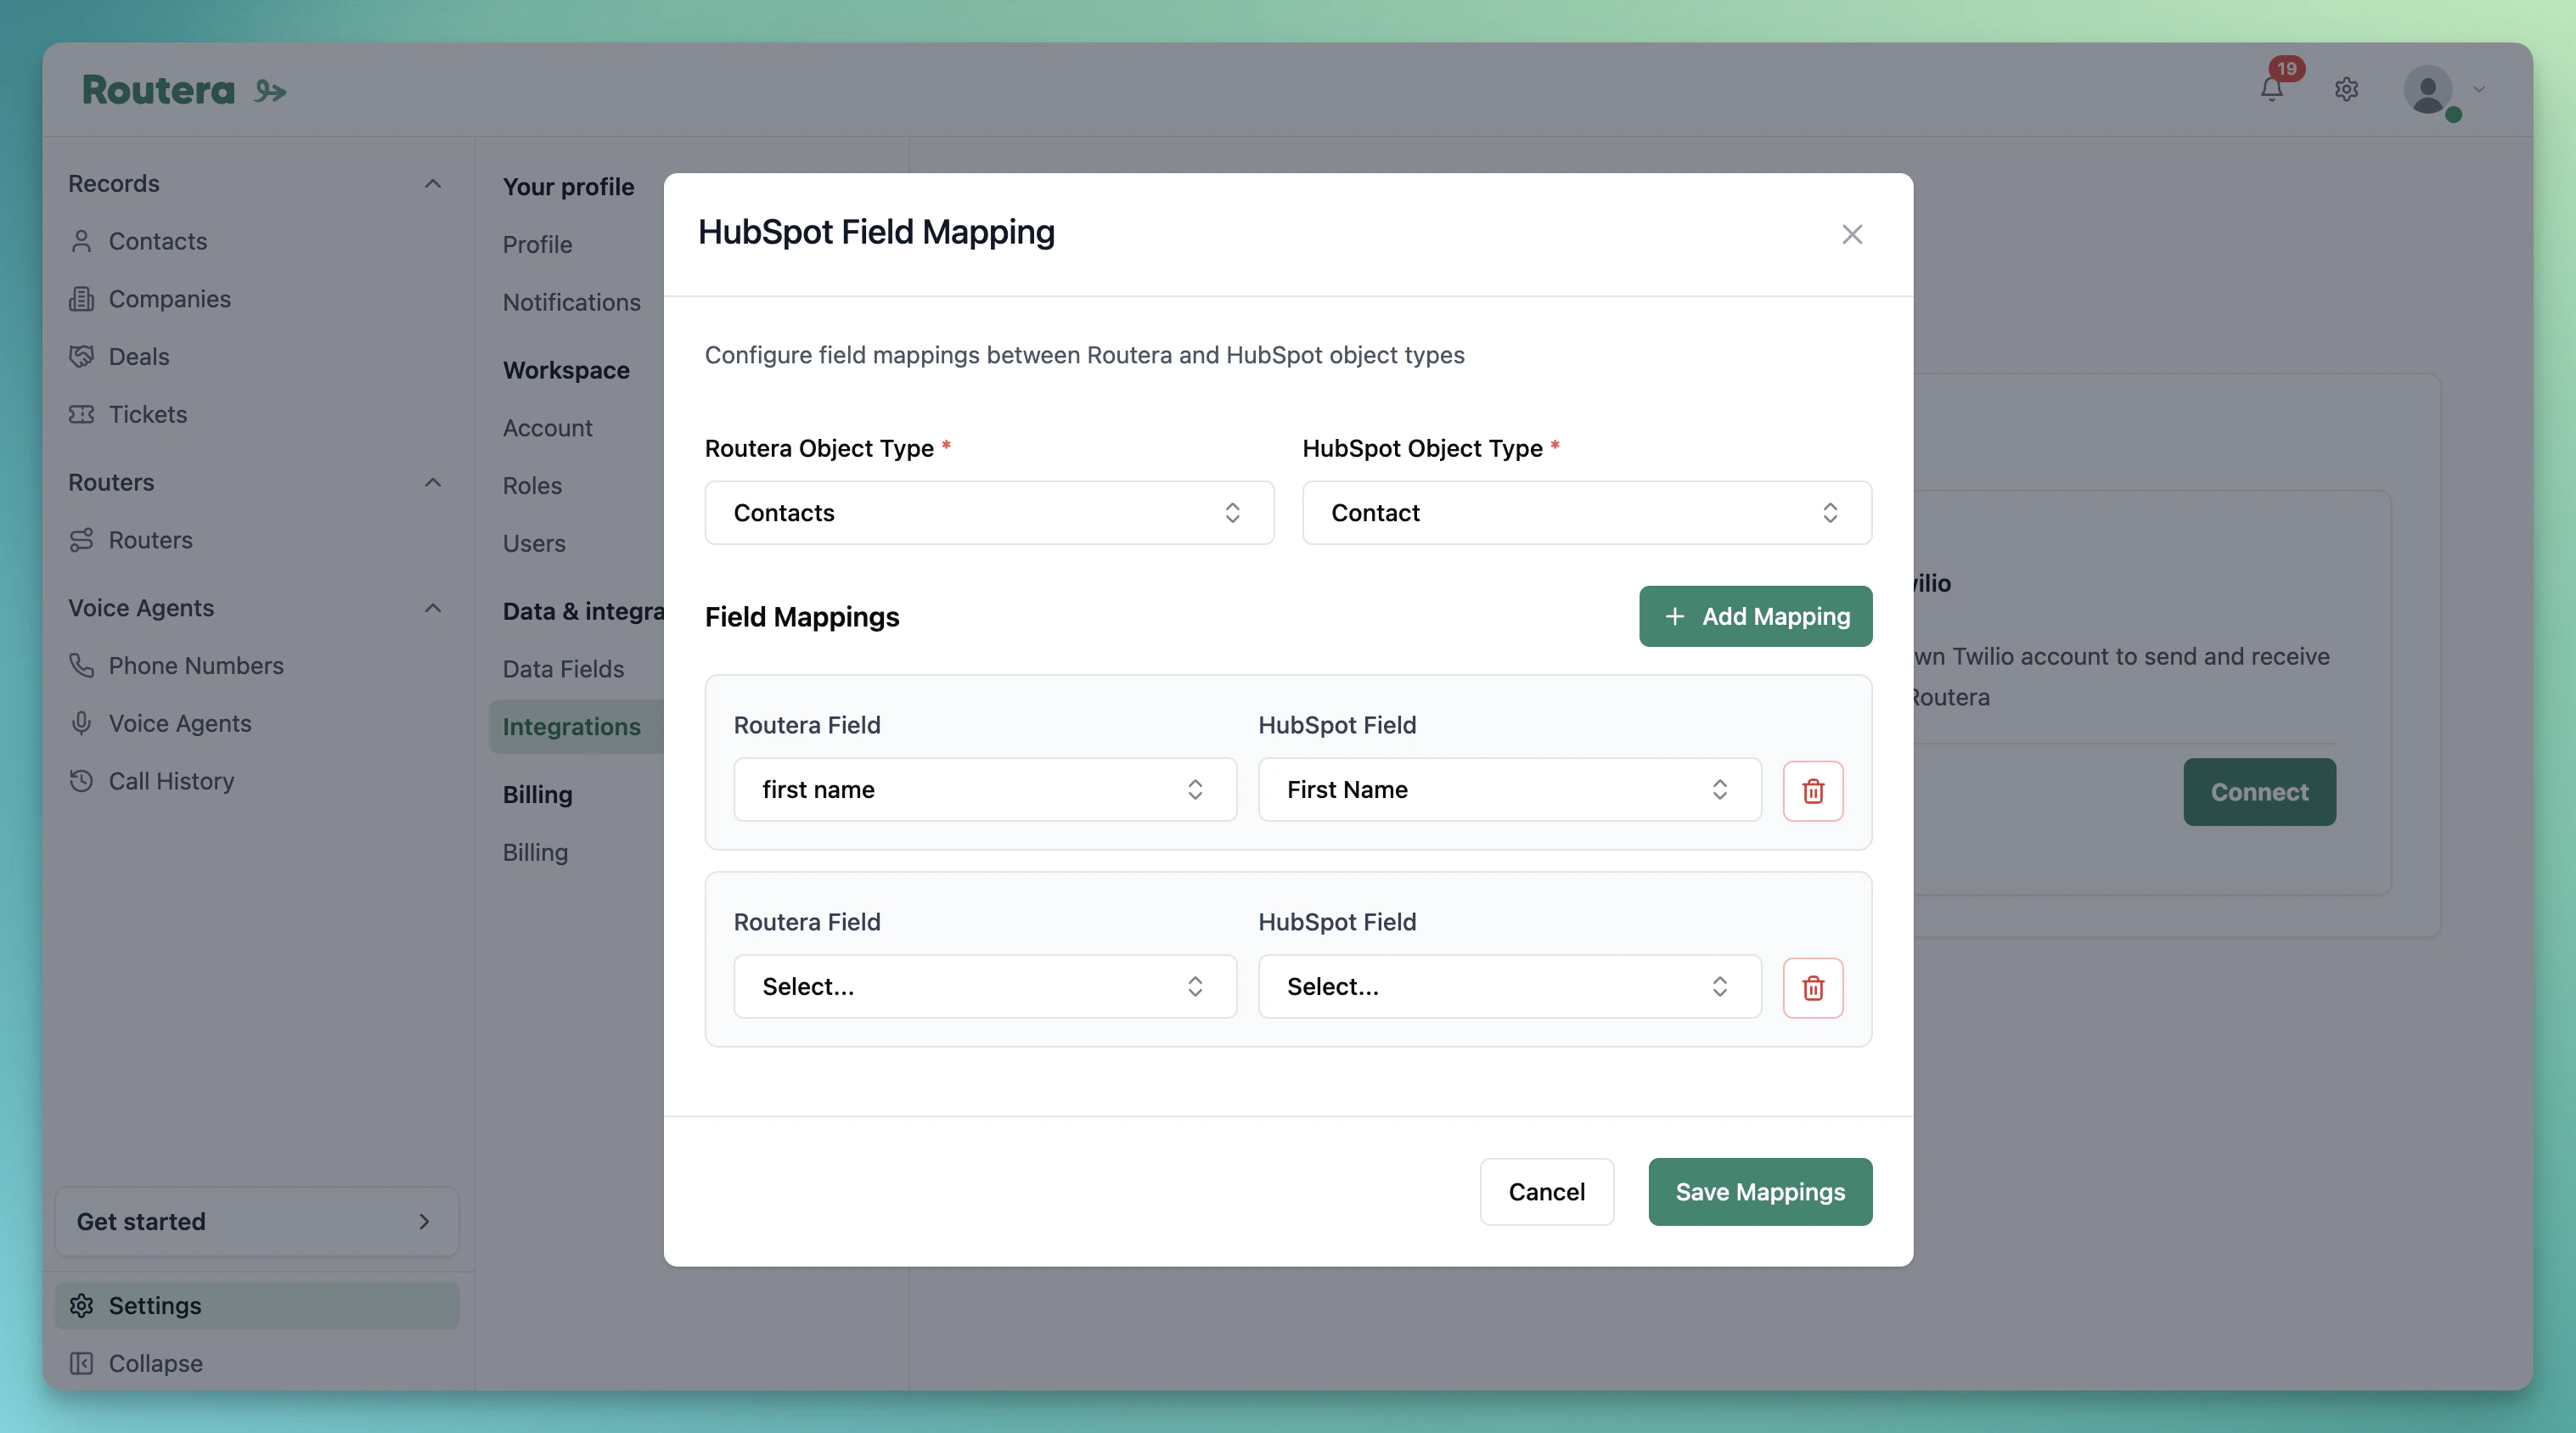Expand the account menu chevron beside avatar
2576x1433 pixels.
point(2479,89)
